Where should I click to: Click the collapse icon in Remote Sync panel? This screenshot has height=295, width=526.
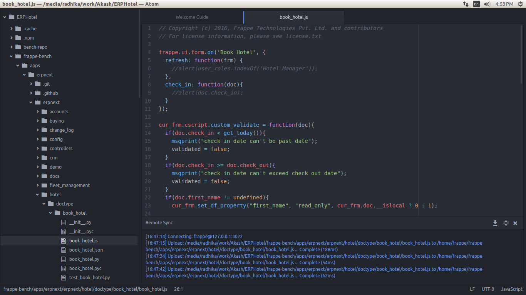[x=506, y=223]
